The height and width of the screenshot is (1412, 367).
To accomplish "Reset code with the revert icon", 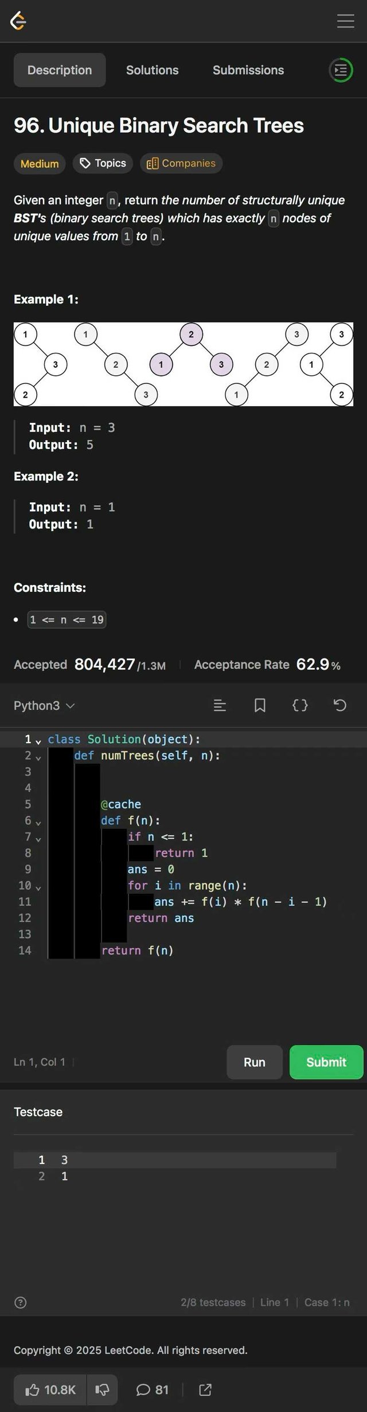I will tap(340, 706).
